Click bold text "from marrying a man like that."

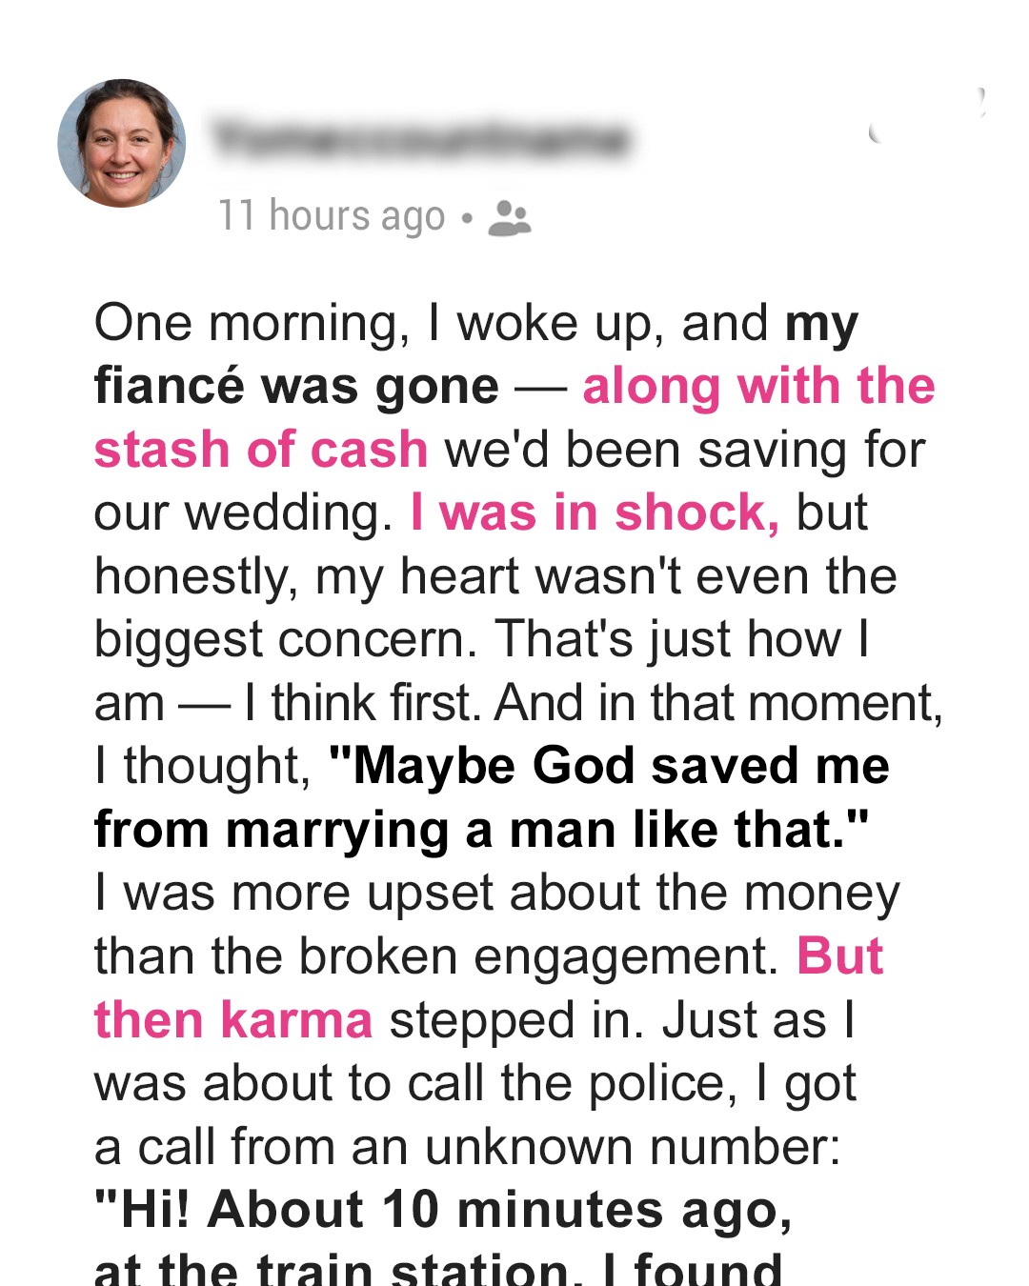tap(481, 830)
